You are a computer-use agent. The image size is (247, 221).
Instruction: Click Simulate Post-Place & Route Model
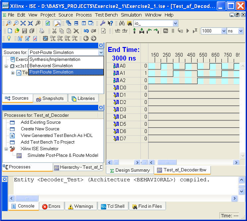pos(63,155)
